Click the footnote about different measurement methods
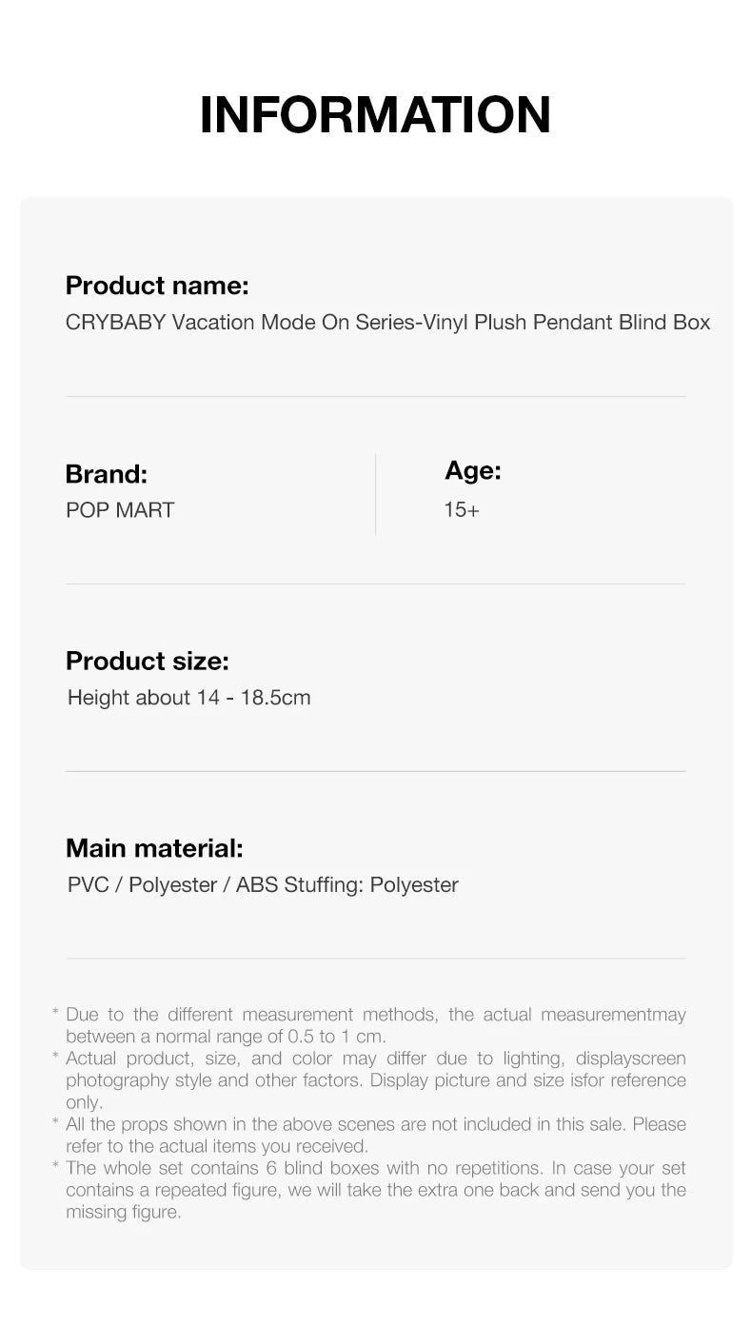752x1326 pixels. tap(375, 1025)
